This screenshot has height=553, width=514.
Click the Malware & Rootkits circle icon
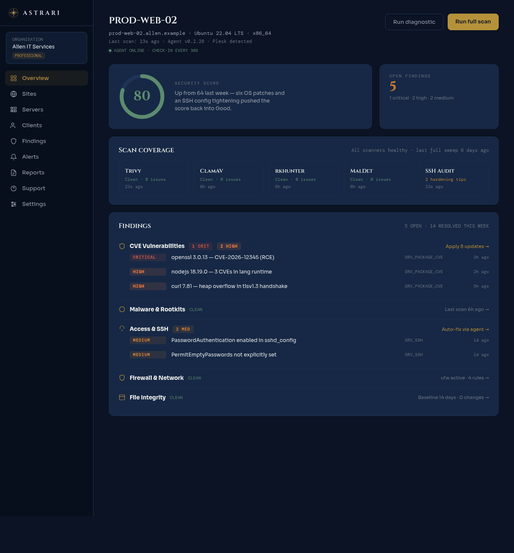[122, 309]
